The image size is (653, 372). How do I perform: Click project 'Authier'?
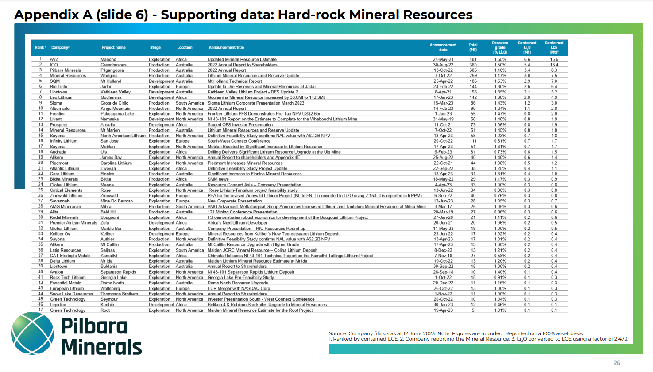coord(108,239)
